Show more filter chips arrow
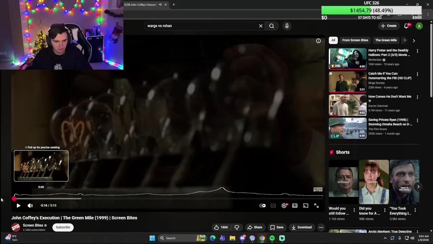The width and height of the screenshot is (433, 244). pos(414,40)
